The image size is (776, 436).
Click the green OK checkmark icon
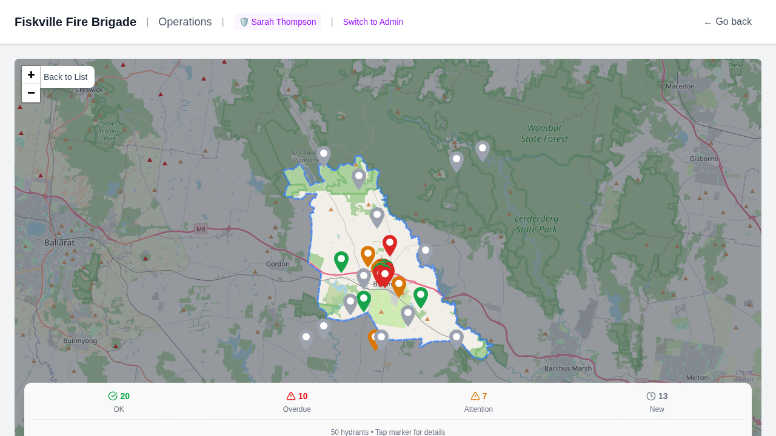[x=113, y=396]
